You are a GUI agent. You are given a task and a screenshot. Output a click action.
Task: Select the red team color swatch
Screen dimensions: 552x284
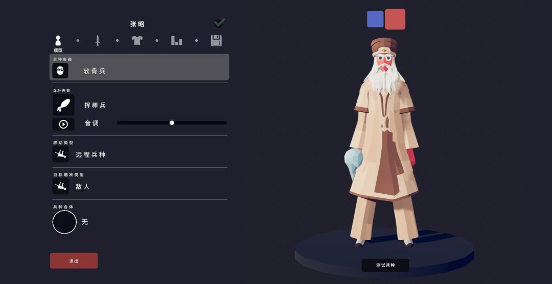click(x=395, y=19)
